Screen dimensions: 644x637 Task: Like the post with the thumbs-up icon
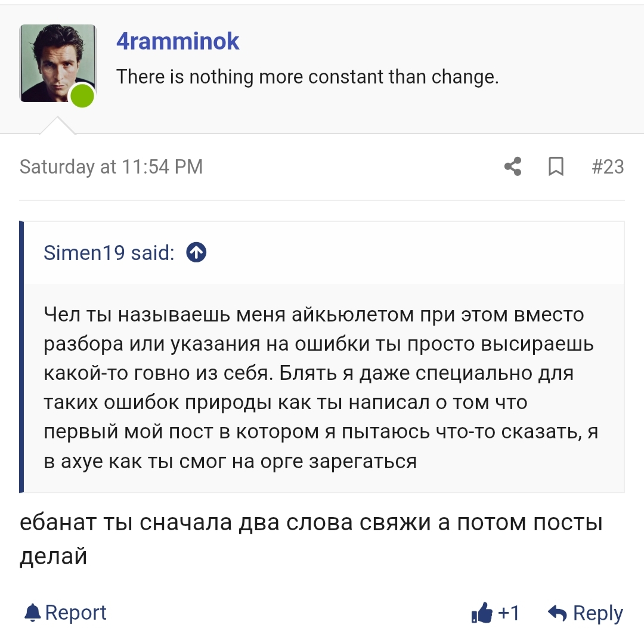click(x=482, y=613)
